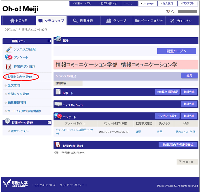Click the document icon in the レポート header
Viewport: 201px width, 193px height.
58,92
